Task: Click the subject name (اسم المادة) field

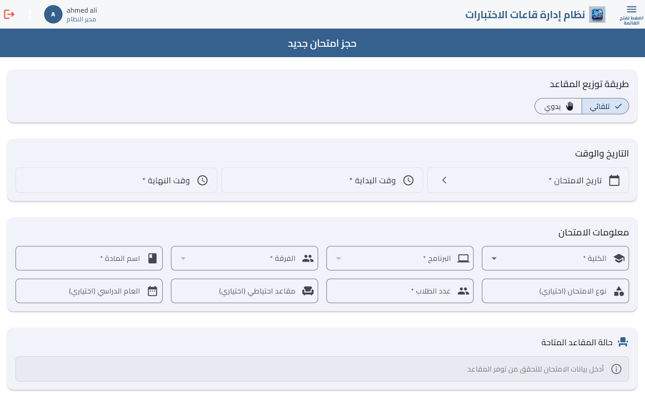Action: pos(89,258)
